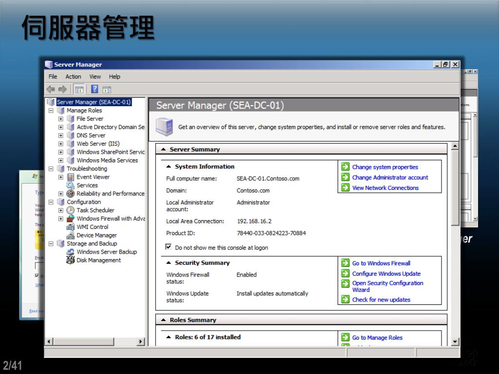The width and height of the screenshot is (499, 374).
Task: Select the Storage and Backup tree item
Action: coord(92,243)
